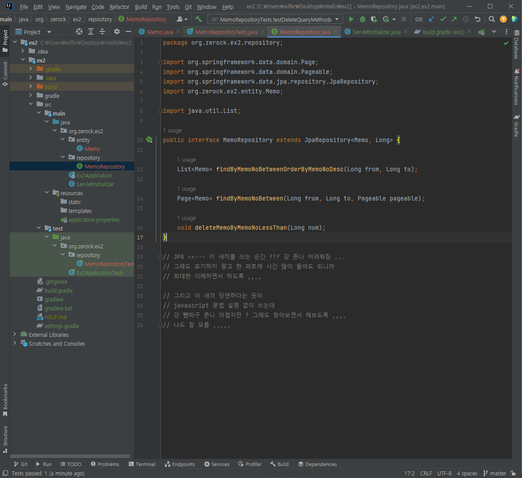Expand the build folder node
522x478 pixels.
click(31, 87)
